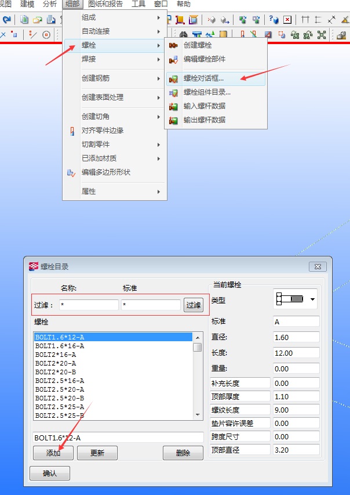Close the Bolt Catalog (螺栓目录) dialog

318,267
